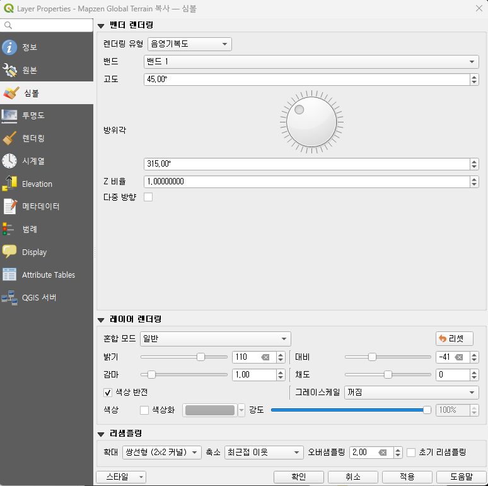Screen dimensions: 488x486
Task: Close the Layer Properties dialog
Action: 479,8
